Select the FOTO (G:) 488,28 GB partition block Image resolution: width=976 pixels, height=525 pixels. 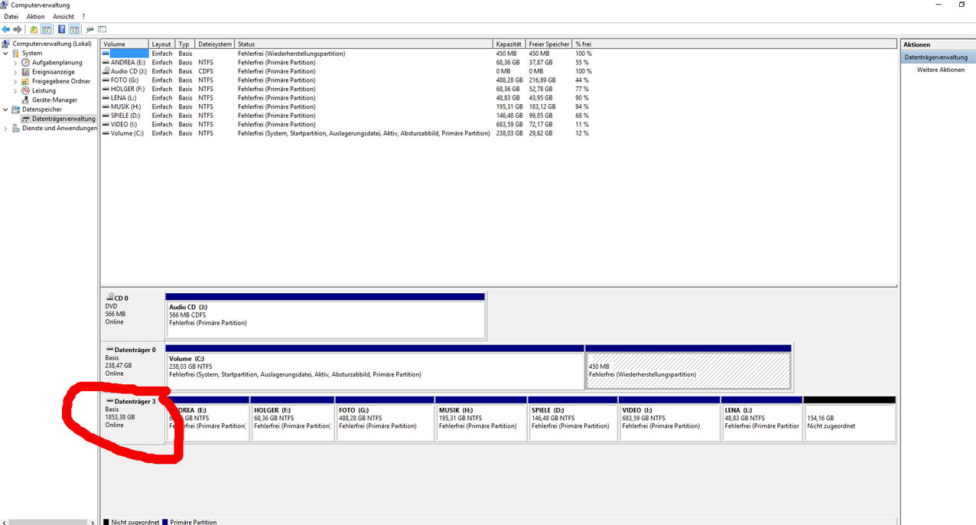(385, 419)
